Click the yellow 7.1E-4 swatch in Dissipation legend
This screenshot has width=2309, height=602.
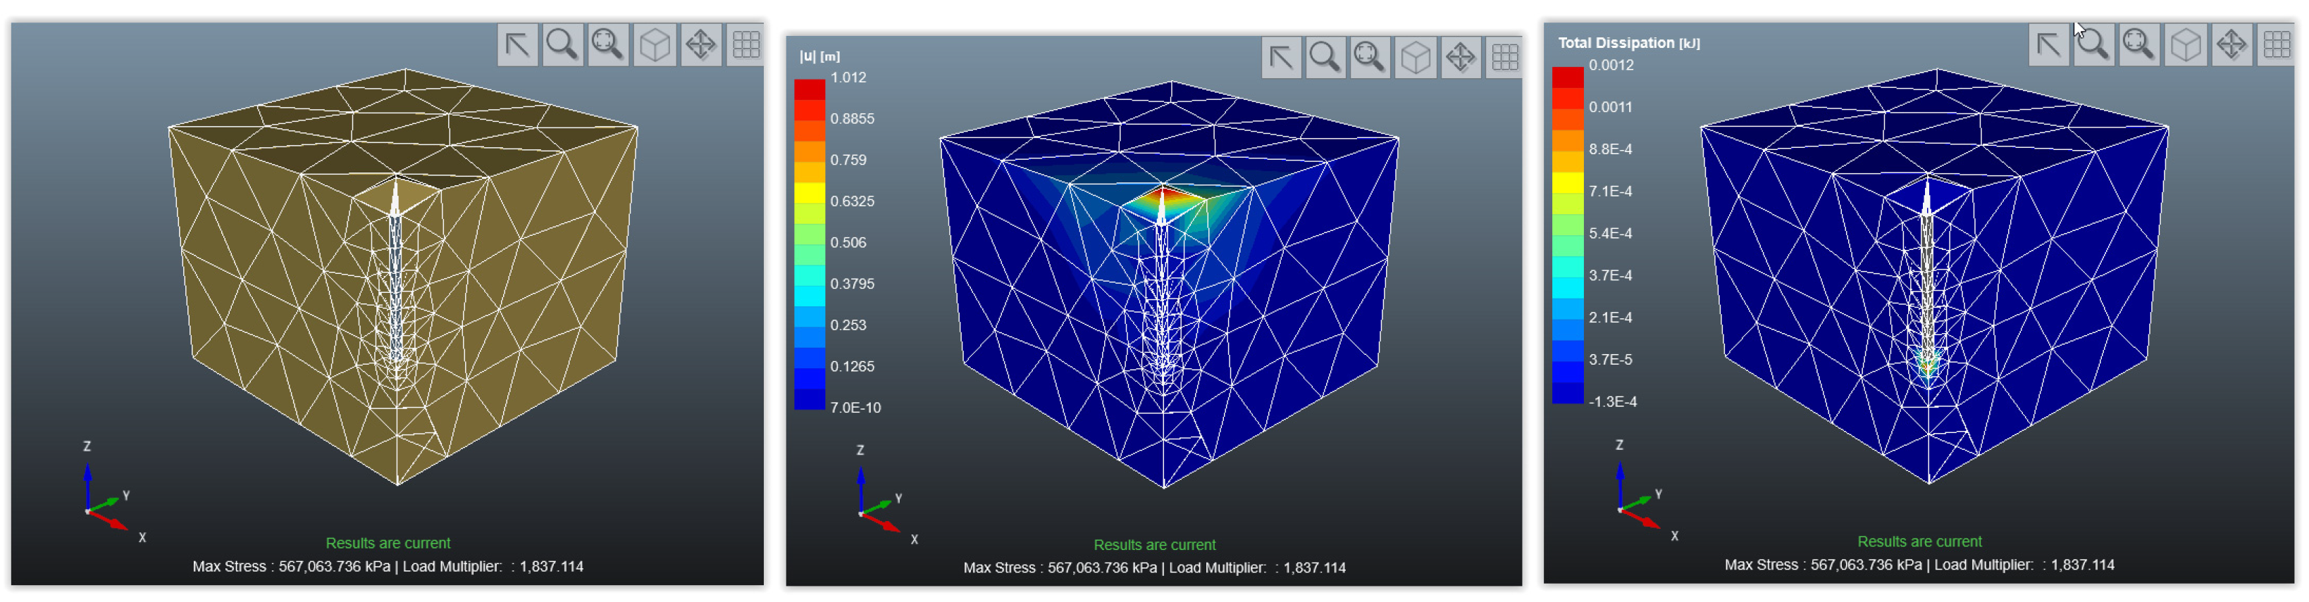point(1568,182)
